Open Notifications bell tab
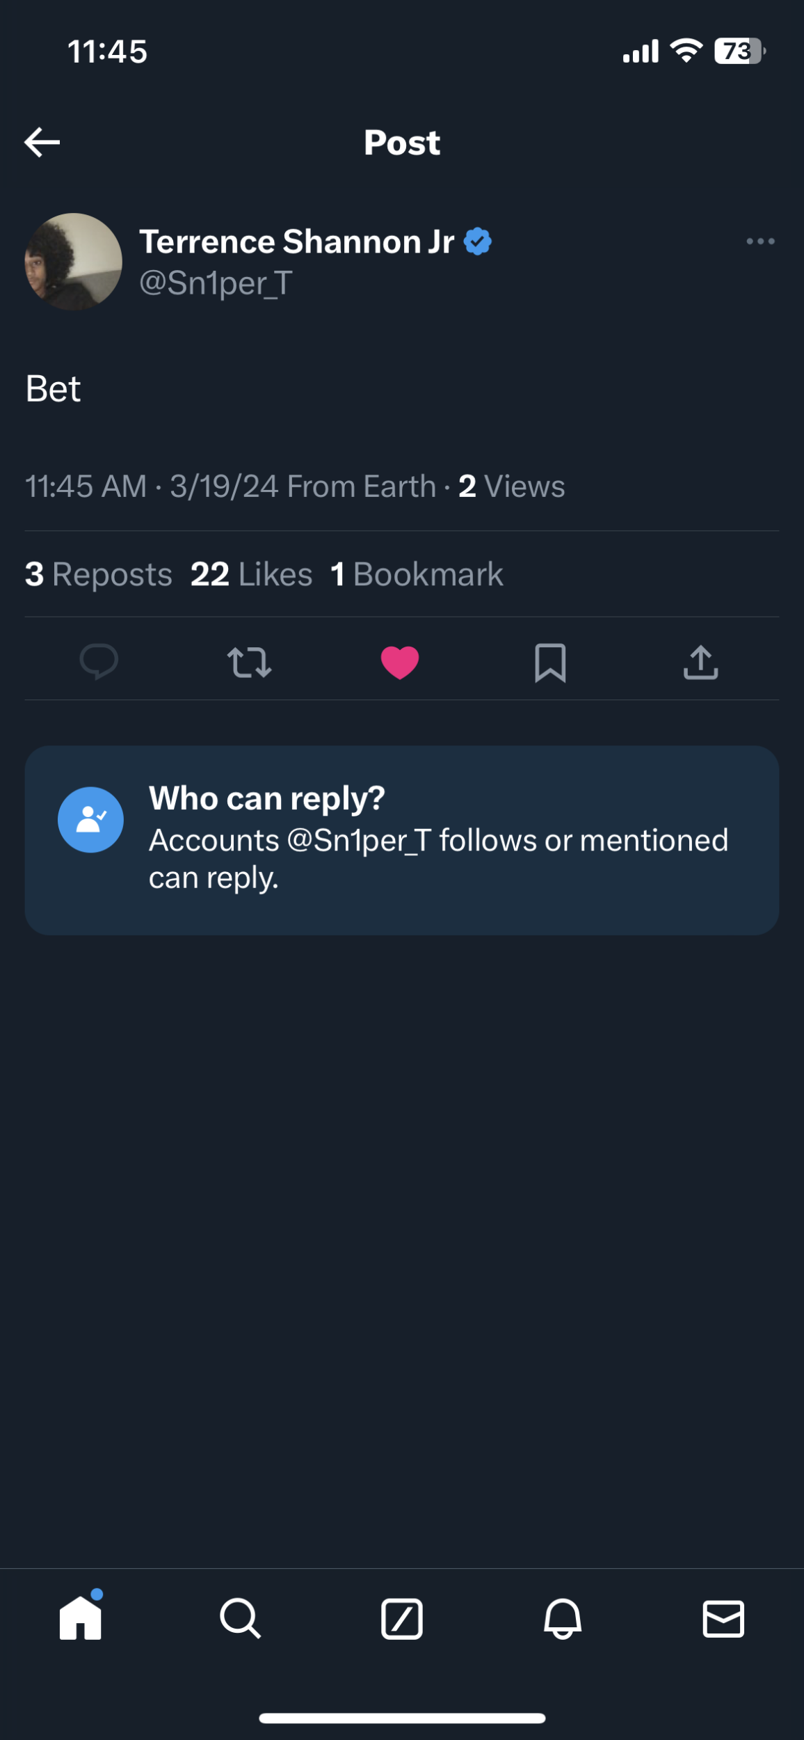Screen dimensions: 804x1740 (x=563, y=1618)
